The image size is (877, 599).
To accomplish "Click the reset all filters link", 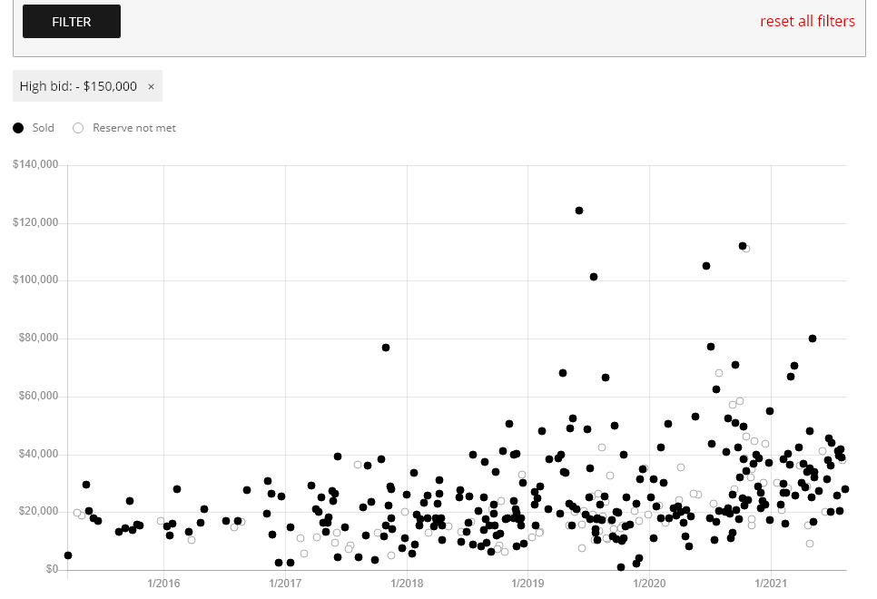I will (x=807, y=21).
